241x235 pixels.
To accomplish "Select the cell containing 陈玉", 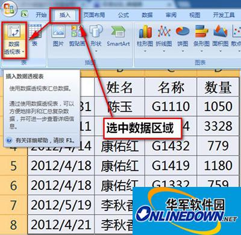I will click(120, 106).
